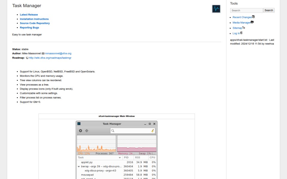Click the Task Manager heartbeat logo icon
287x179 pixels.
click(x=216, y=9)
